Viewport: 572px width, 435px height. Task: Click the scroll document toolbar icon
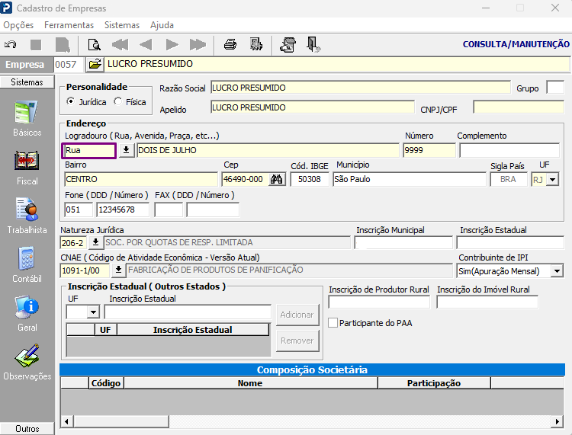tap(288, 45)
